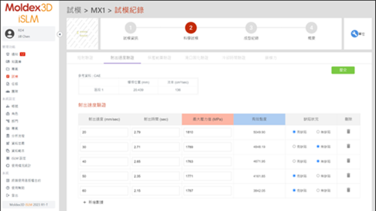This screenshot has width=376, height=211.
Task: Select 有缺陷 radio in the speed 40 row
Action: tap(294, 161)
